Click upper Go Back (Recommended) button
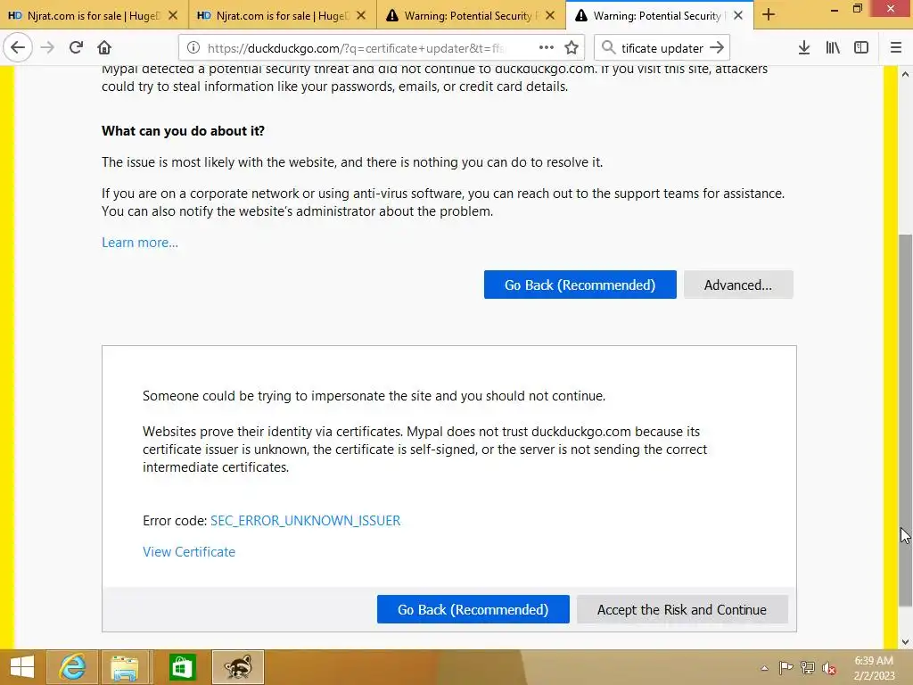This screenshot has width=913, height=685. (580, 285)
